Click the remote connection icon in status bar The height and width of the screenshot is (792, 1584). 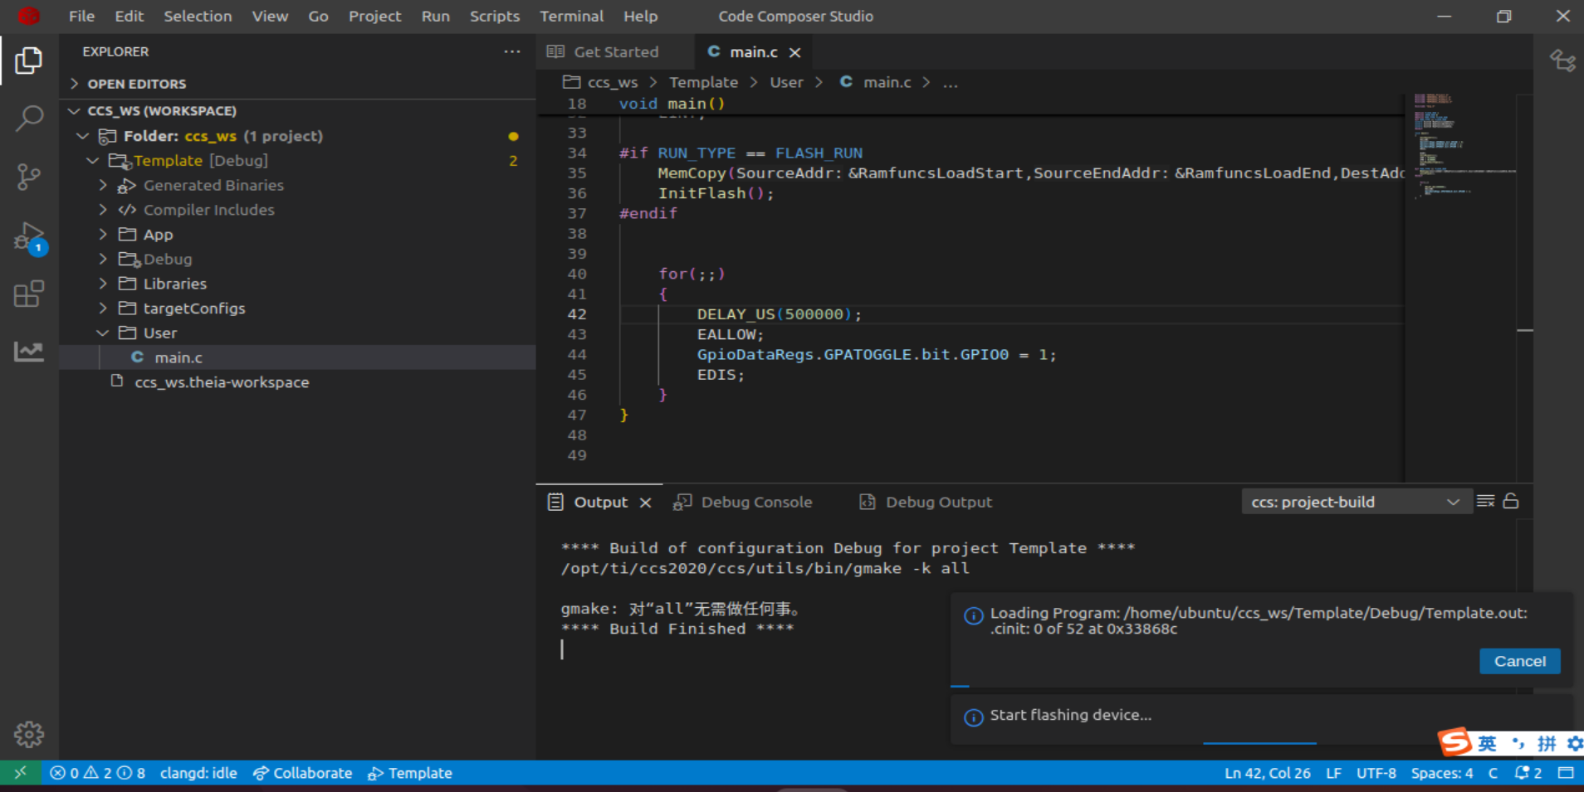21,773
